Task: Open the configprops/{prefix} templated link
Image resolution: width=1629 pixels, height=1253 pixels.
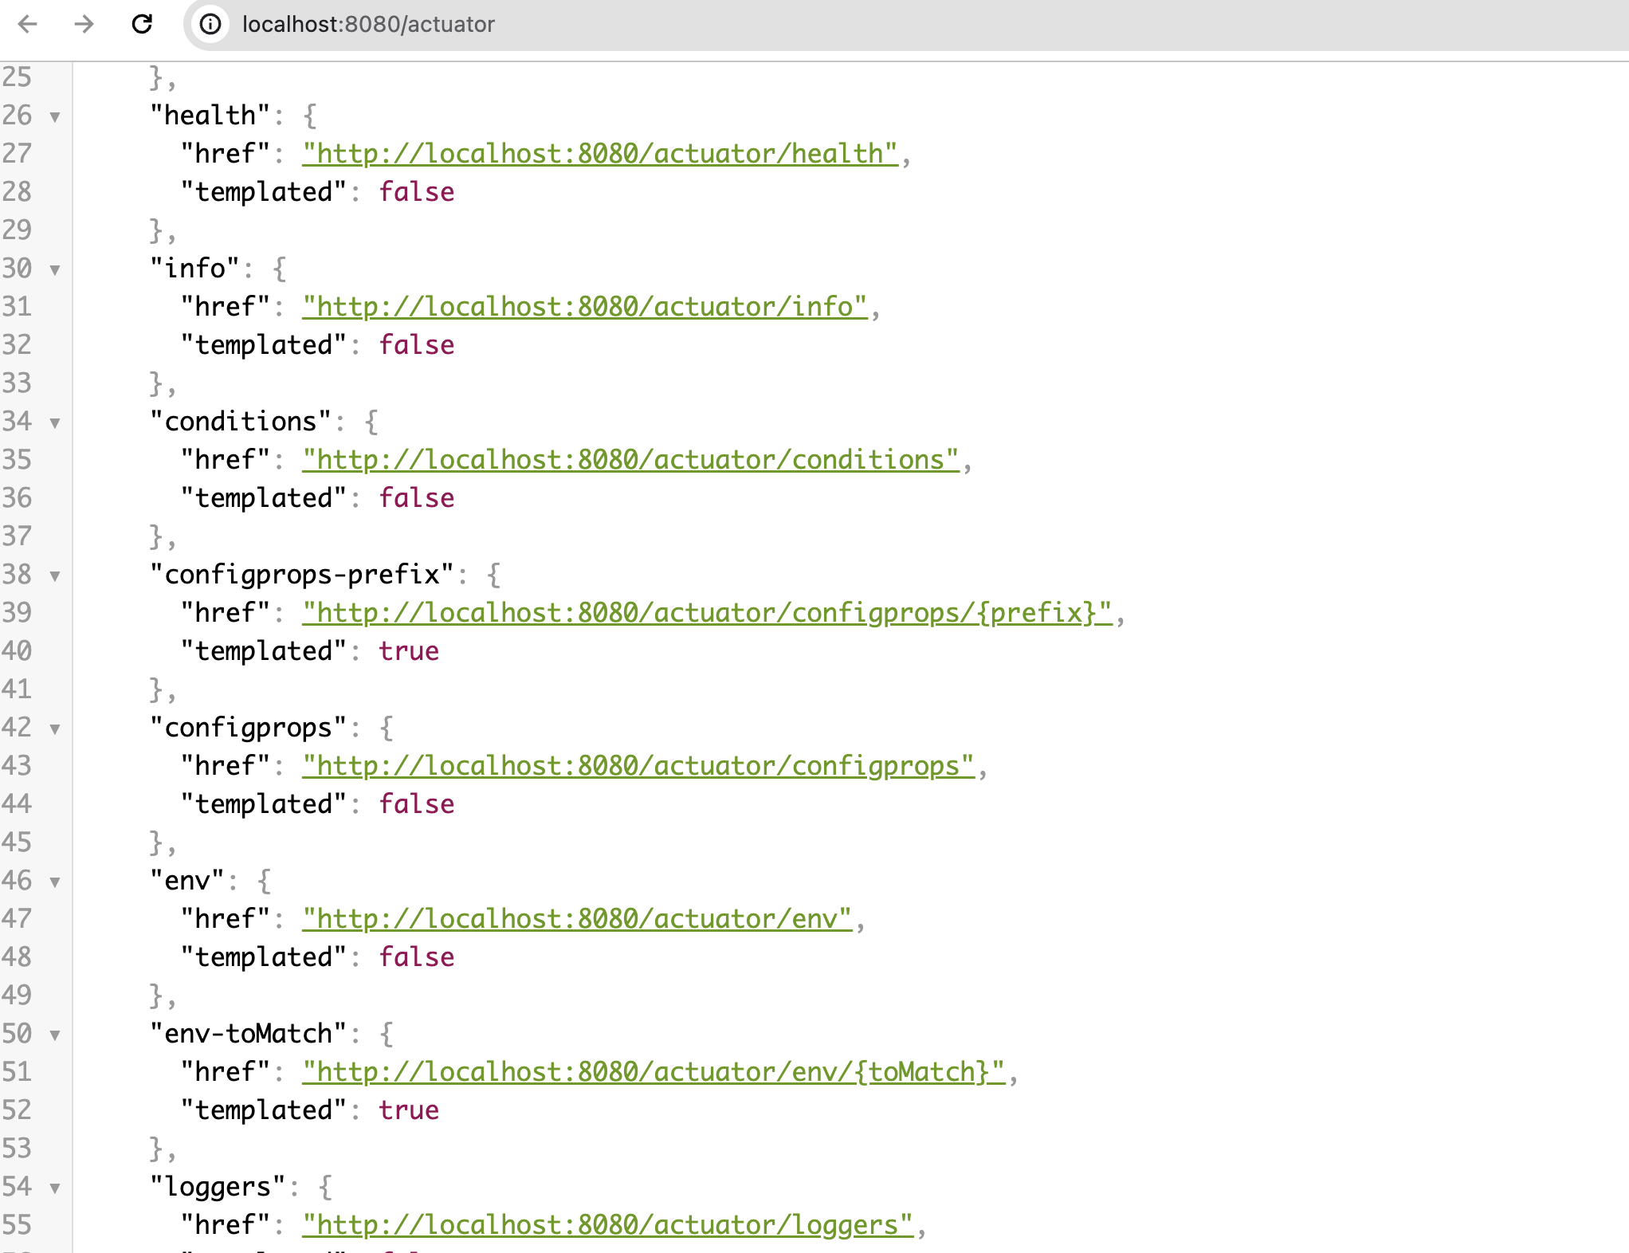Action: tap(706, 613)
